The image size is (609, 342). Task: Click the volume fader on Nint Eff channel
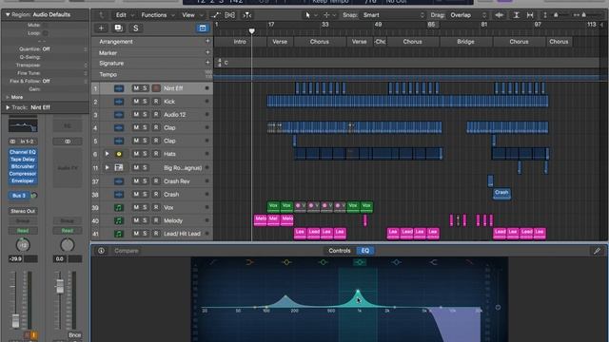click(x=15, y=320)
